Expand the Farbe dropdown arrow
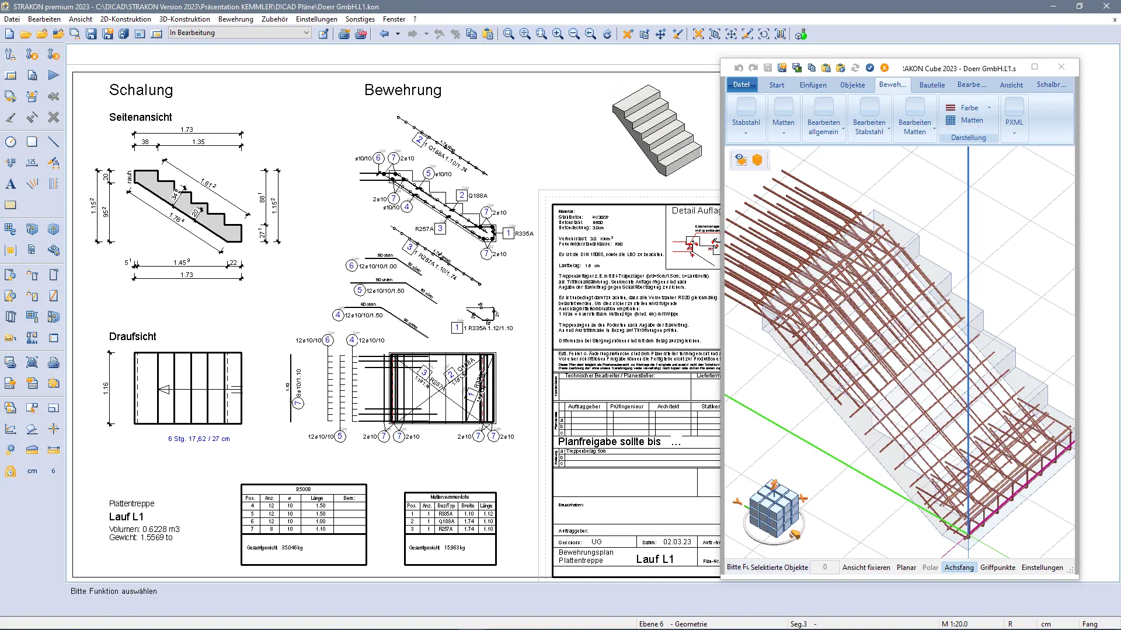The image size is (1121, 630). coord(989,108)
